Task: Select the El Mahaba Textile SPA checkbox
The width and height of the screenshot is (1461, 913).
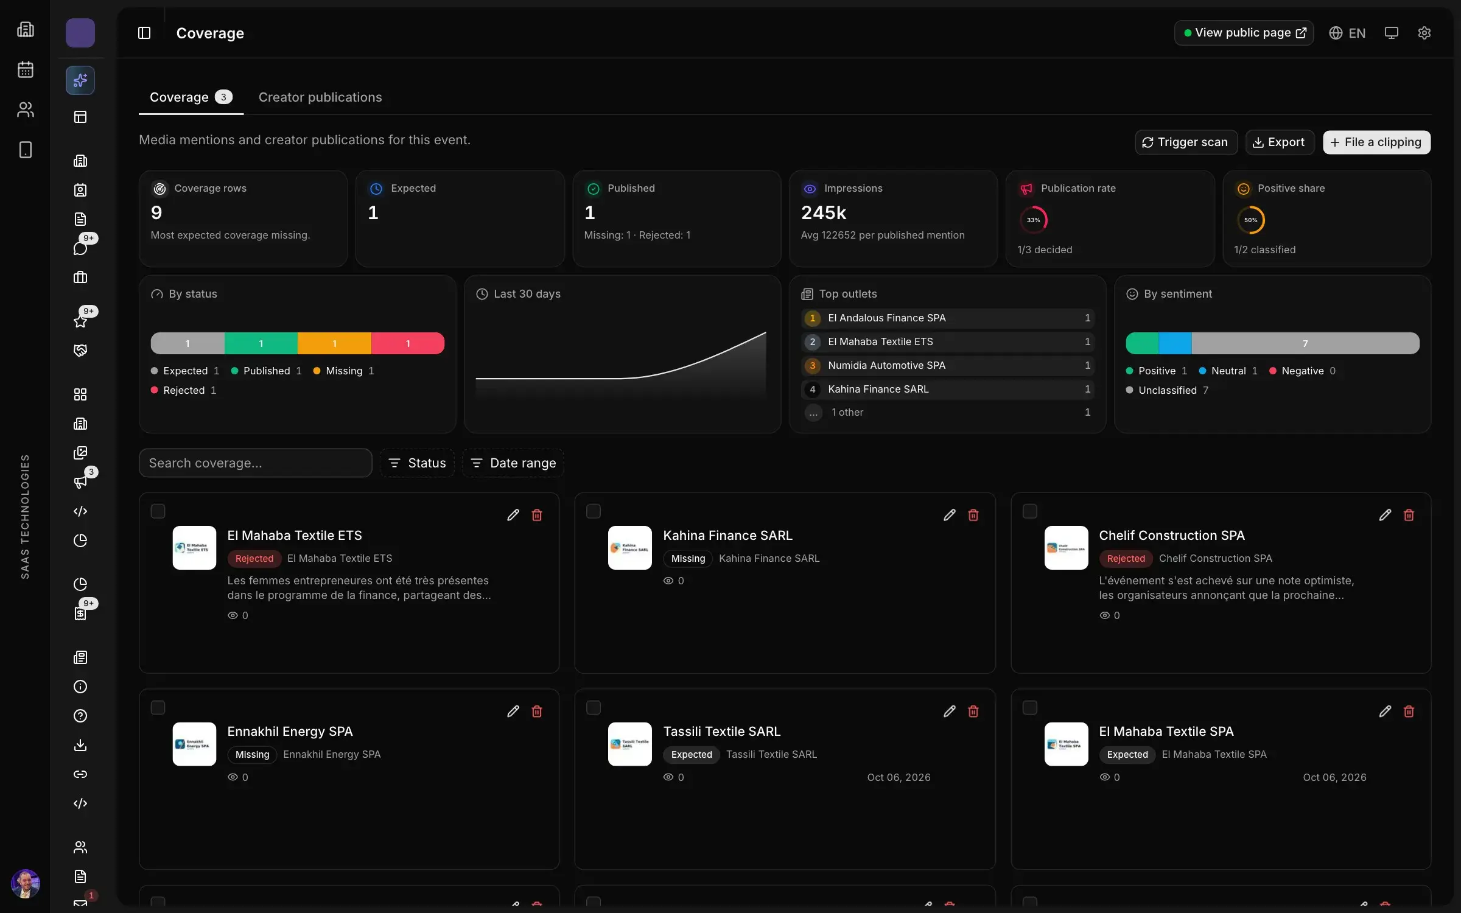Action: coord(1030,707)
